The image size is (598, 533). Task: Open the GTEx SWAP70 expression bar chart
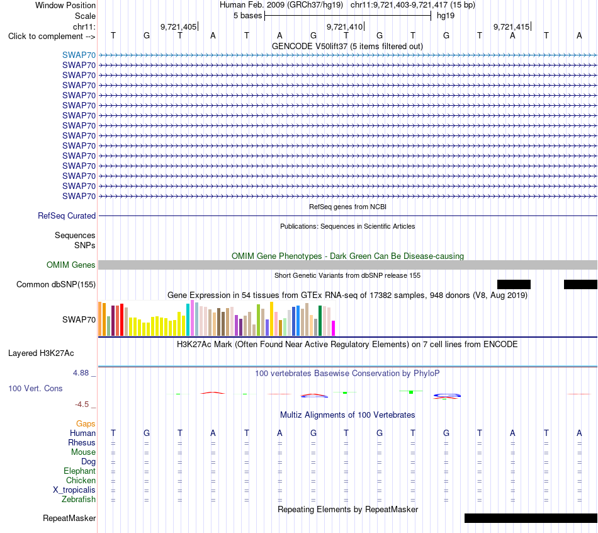point(217,318)
